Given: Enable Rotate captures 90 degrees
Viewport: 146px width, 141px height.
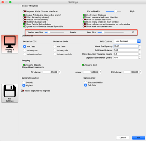Looking at the screenshot, I should [23, 91].
